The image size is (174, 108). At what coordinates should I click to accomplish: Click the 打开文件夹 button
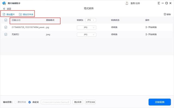point(91,102)
